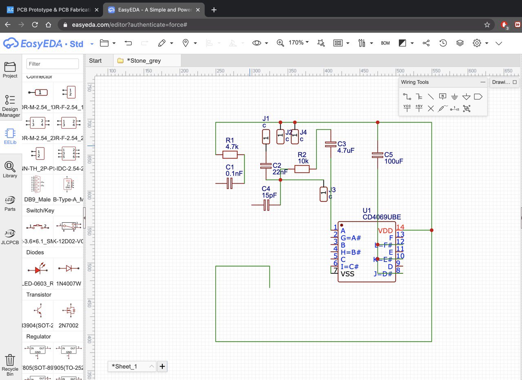Open the Design dropdown menu

(x=342, y=43)
